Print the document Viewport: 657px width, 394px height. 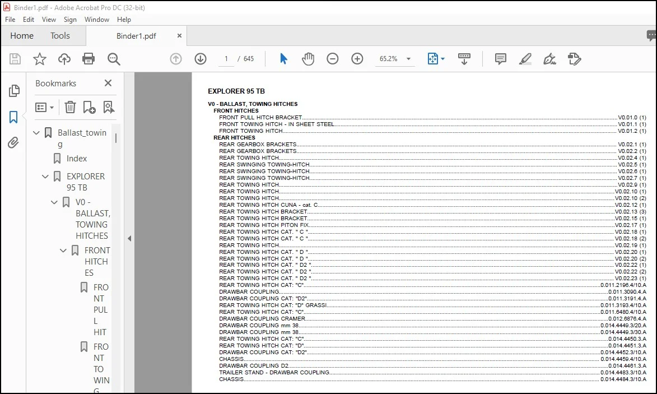click(88, 59)
